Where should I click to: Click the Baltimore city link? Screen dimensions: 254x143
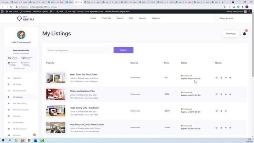coord(79,81)
